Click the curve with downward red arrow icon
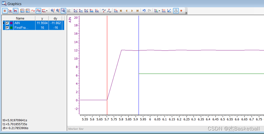The image size is (264, 134). tap(104, 11)
